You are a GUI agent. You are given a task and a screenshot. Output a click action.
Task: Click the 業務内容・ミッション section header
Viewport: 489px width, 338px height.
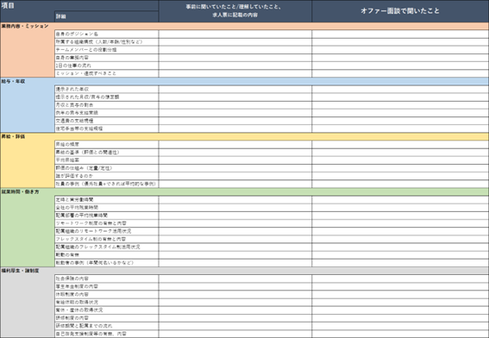point(25,26)
